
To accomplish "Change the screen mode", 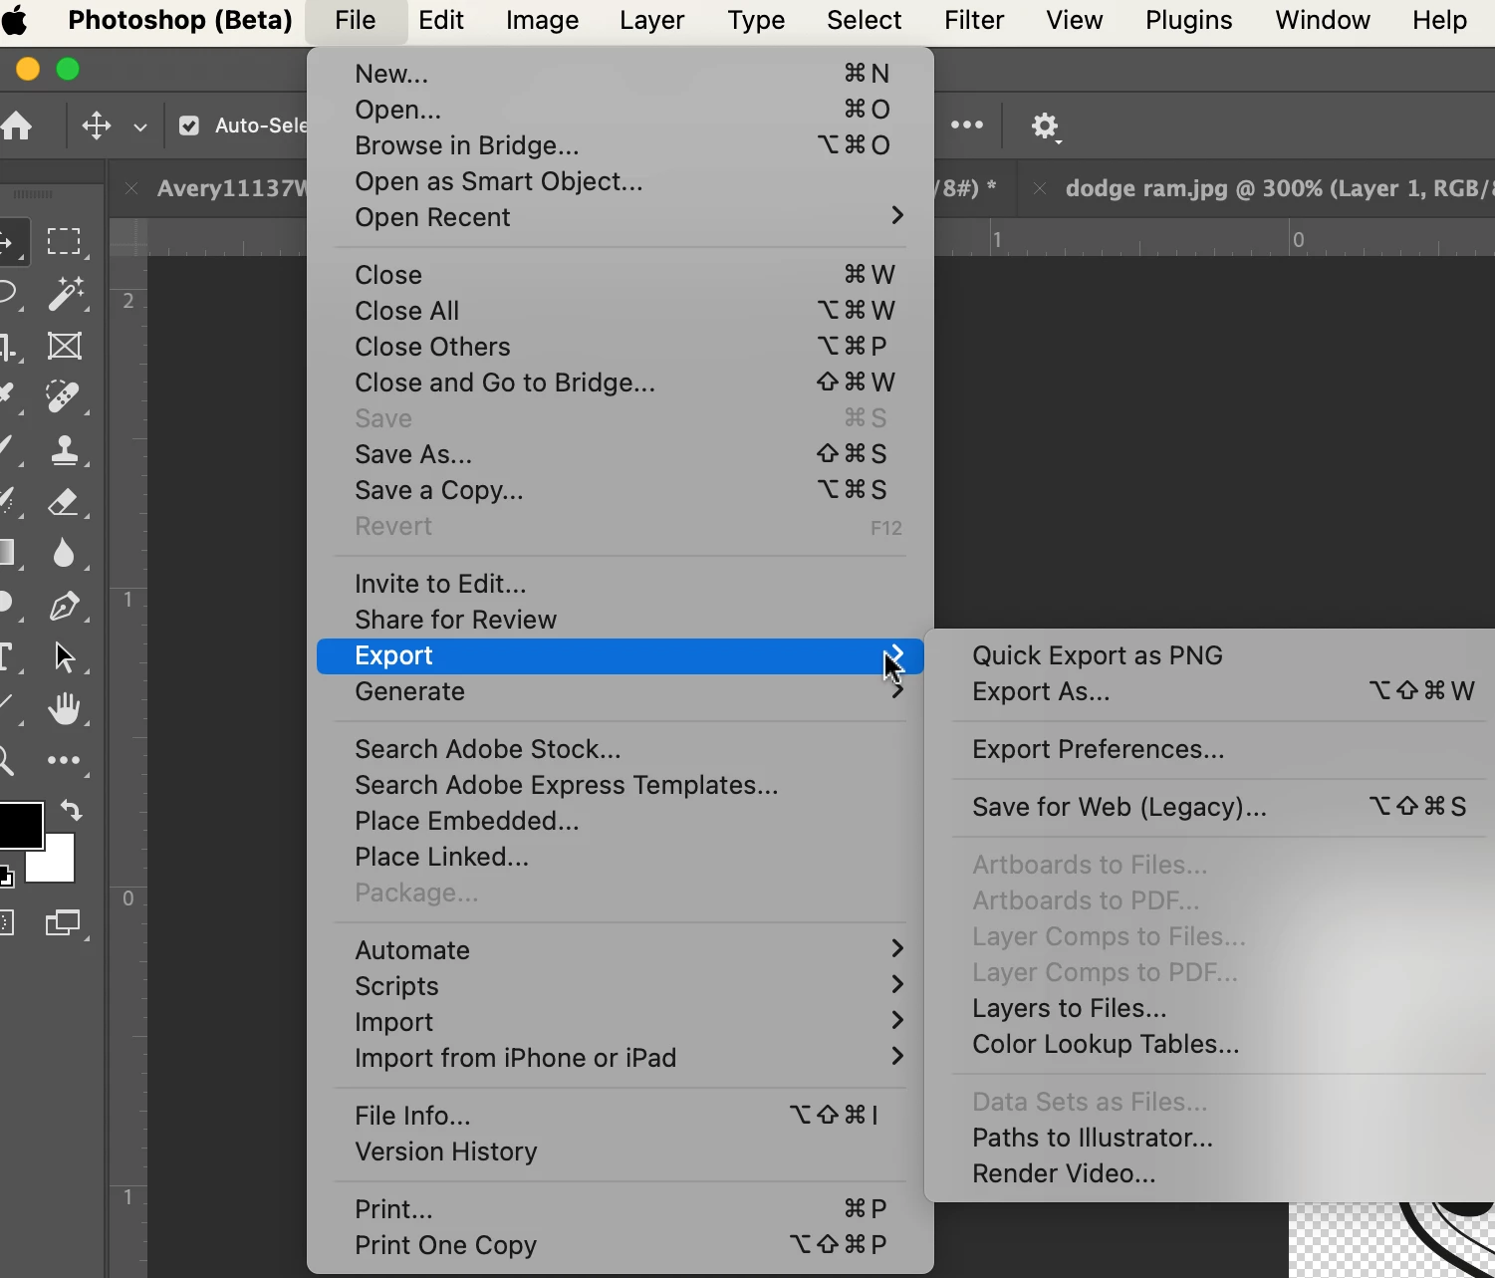I will [x=64, y=923].
